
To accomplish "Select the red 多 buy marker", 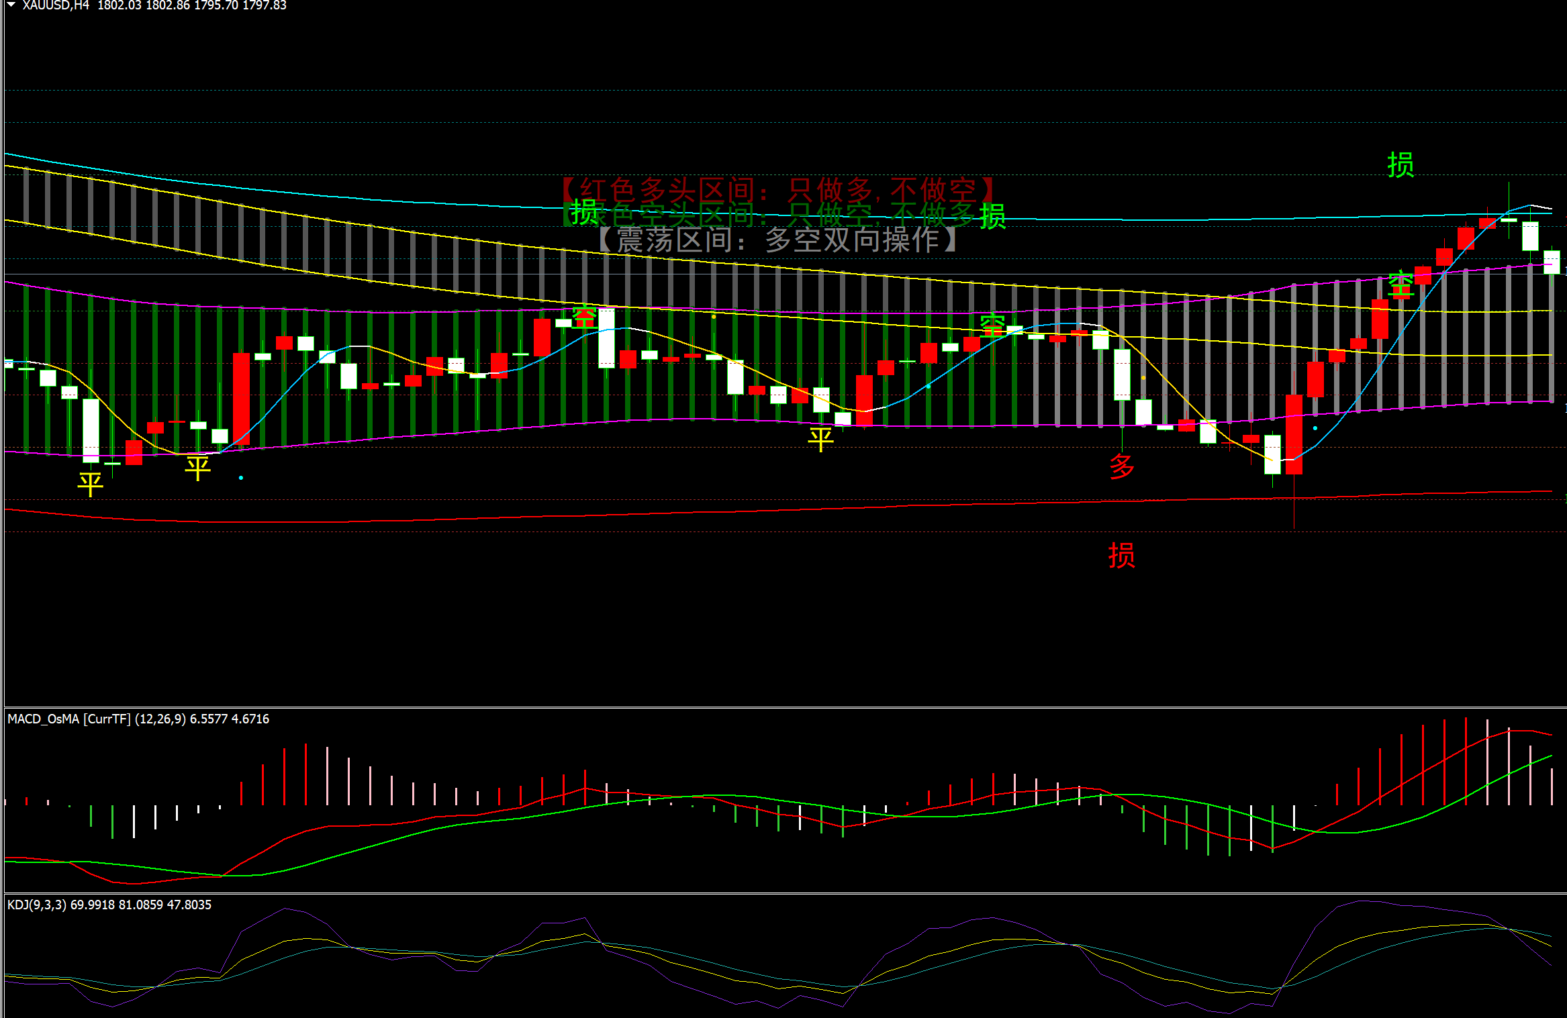I will click(1121, 465).
